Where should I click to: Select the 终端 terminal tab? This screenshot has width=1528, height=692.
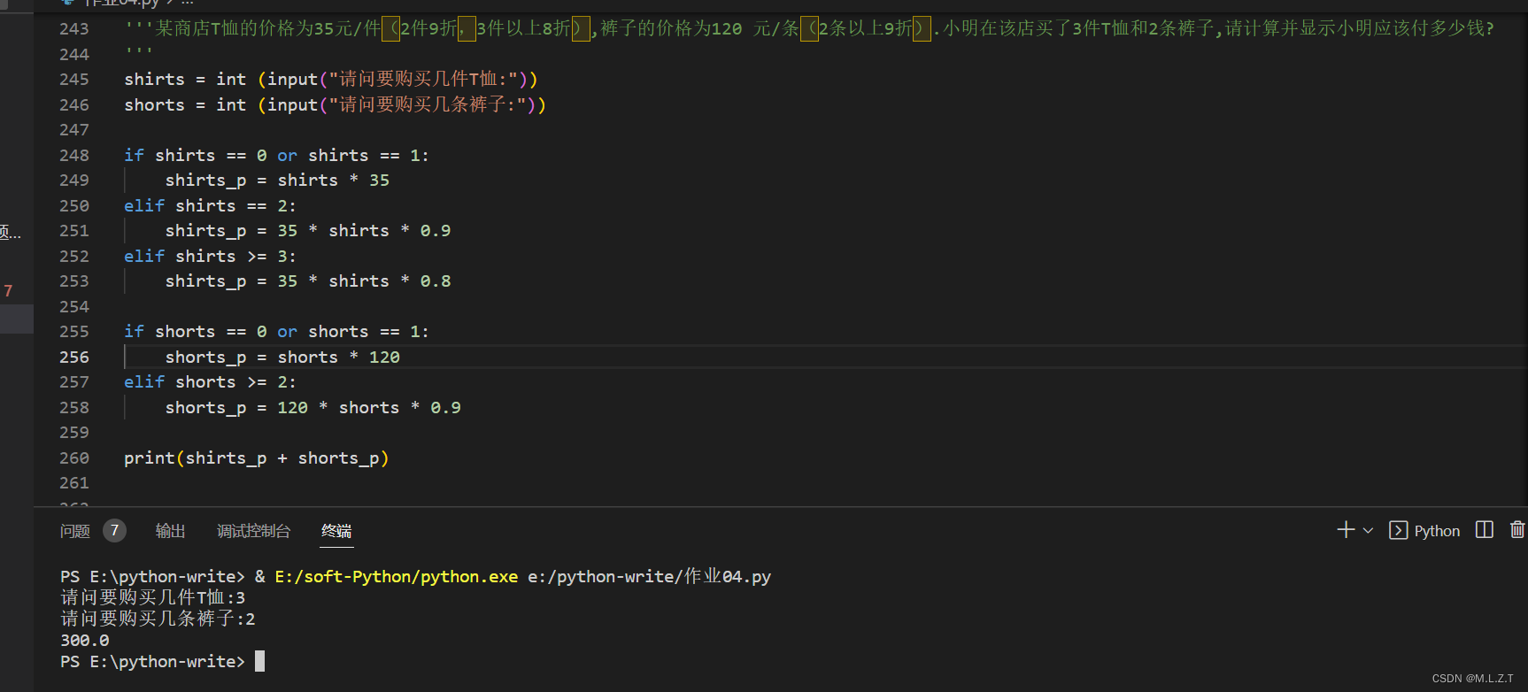tap(336, 531)
